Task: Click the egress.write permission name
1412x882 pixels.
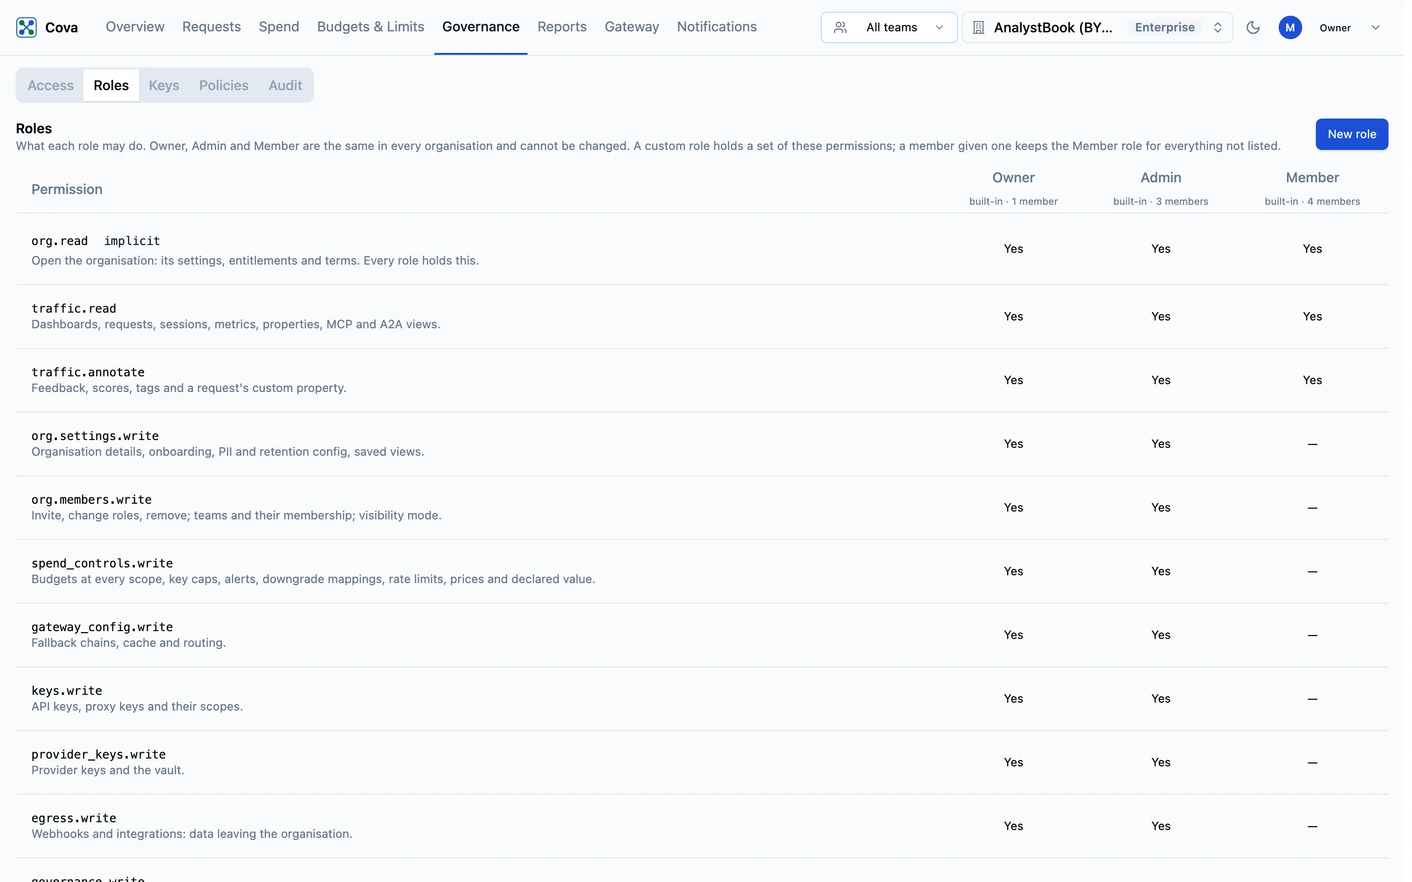Action: 74,818
